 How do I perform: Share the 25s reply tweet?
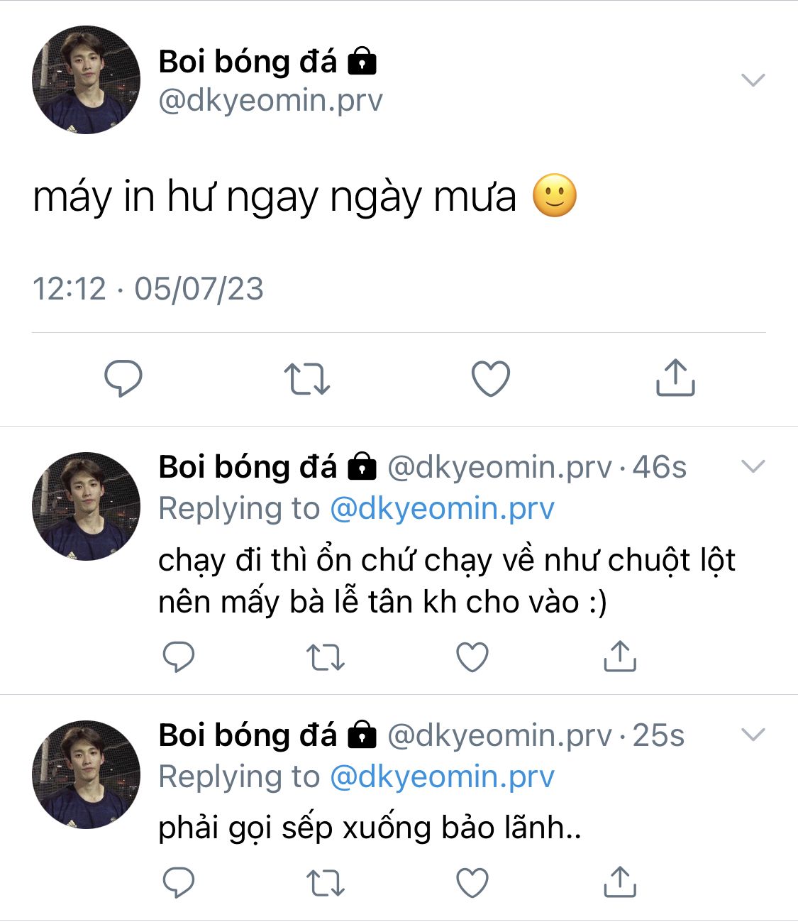(x=619, y=882)
